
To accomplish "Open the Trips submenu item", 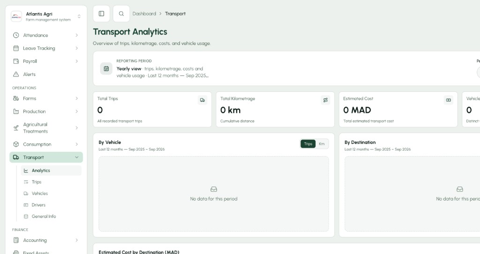I will click(51, 182).
